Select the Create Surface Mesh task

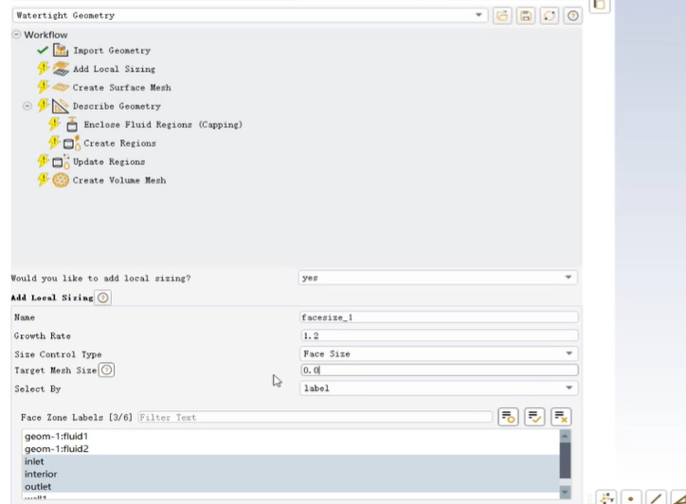(x=121, y=87)
